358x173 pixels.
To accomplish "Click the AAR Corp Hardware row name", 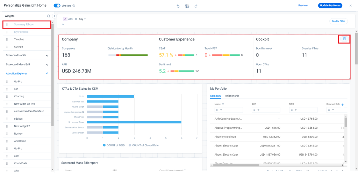I will [x=228, y=119].
